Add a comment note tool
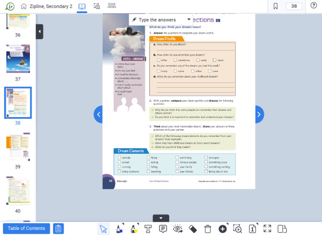Screen dimensions: 322x235 163,229
